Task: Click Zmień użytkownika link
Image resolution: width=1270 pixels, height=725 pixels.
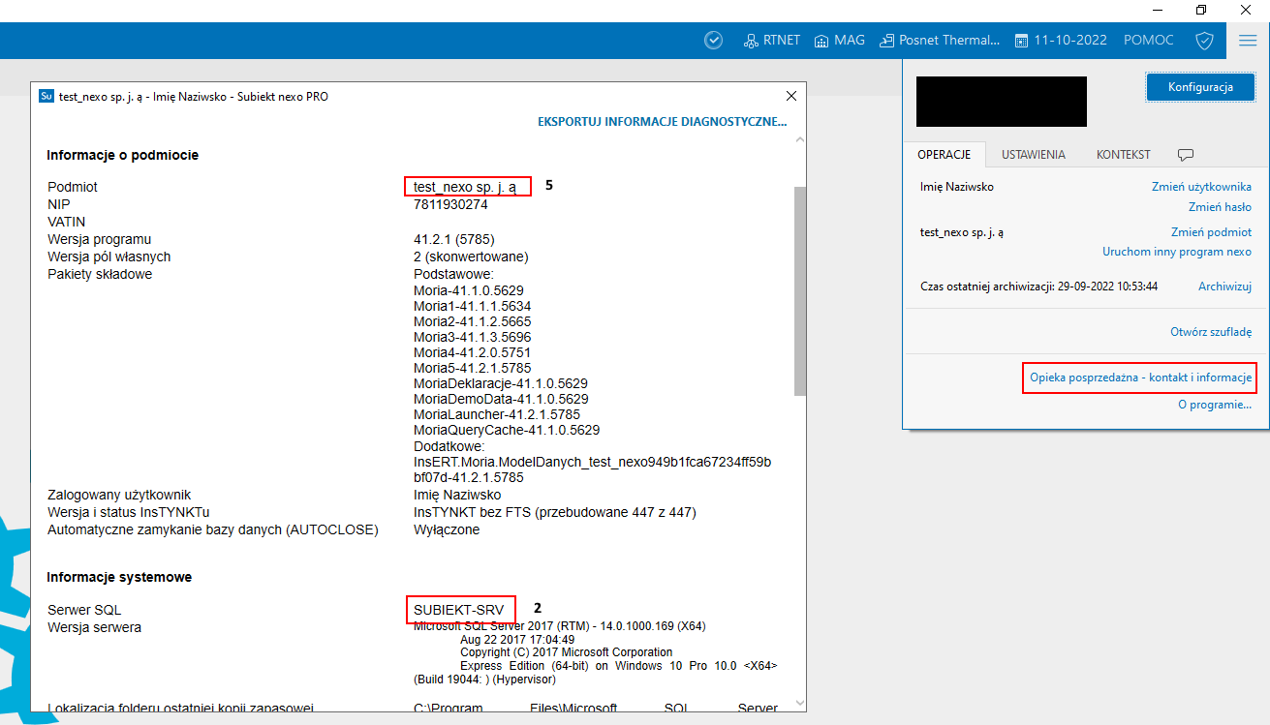Action: point(1201,187)
